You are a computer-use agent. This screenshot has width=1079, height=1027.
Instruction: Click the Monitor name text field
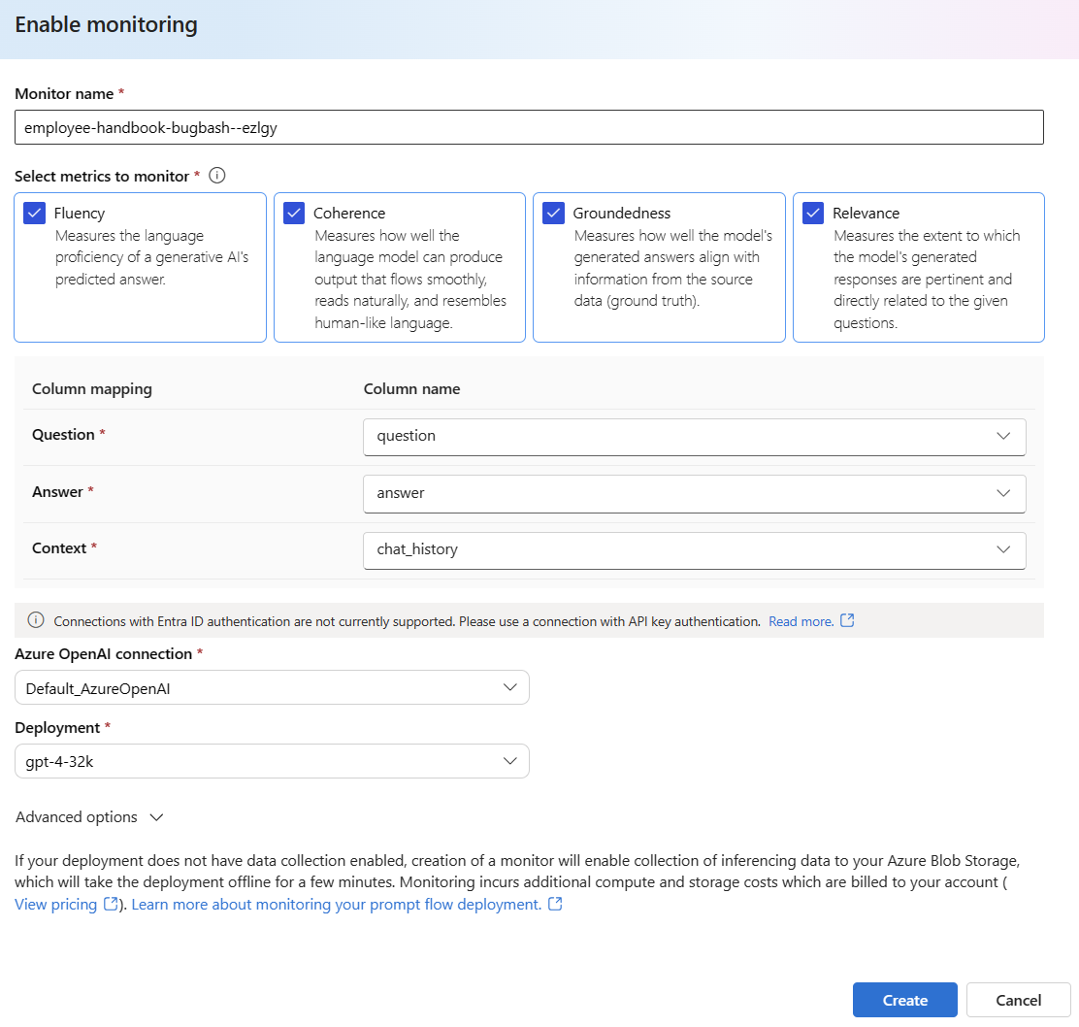pos(529,127)
